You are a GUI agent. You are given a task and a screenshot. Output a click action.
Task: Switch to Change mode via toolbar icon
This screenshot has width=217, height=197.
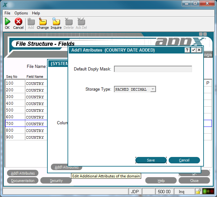point(43,21)
